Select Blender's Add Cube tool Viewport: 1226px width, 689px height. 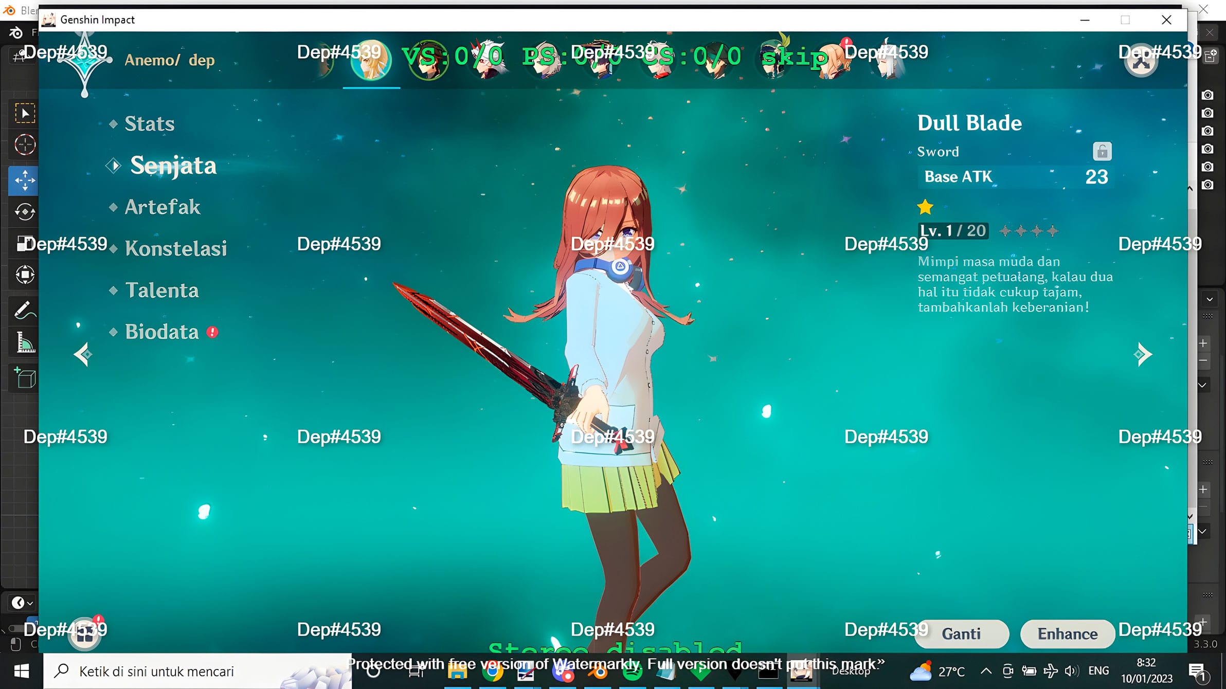coord(25,378)
